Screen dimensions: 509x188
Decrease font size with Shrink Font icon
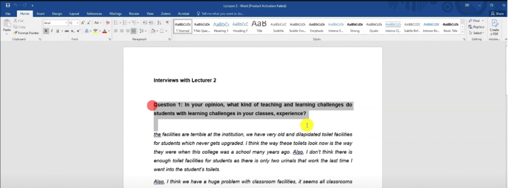(88, 23)
